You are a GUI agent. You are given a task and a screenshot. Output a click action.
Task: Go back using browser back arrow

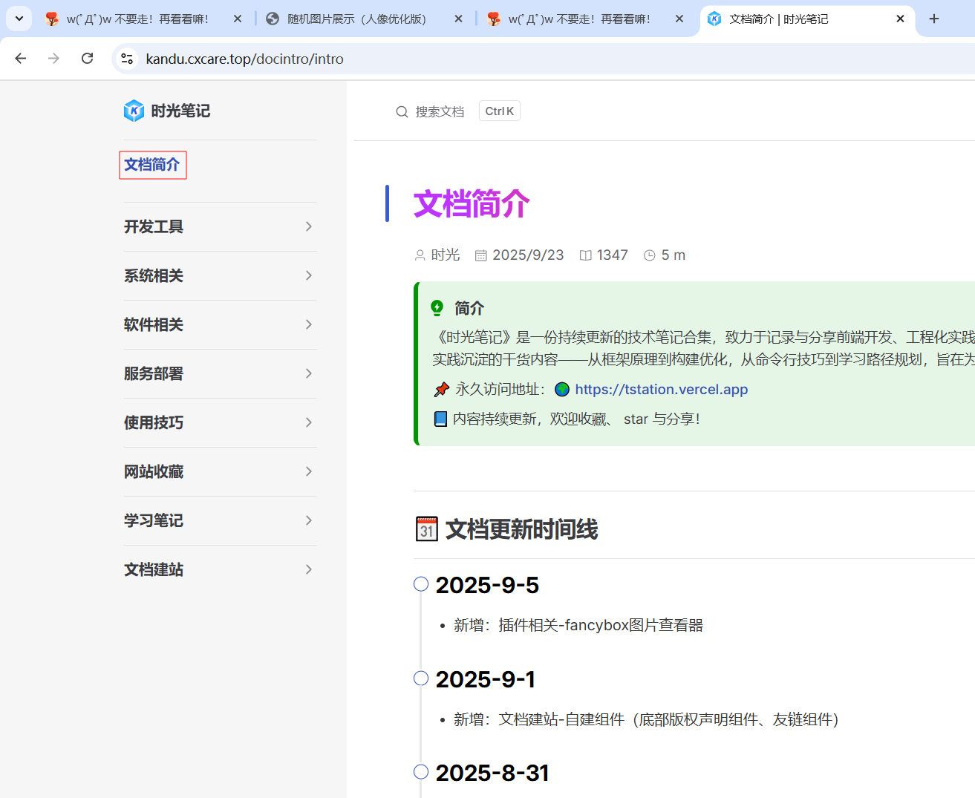pos(21,59)
